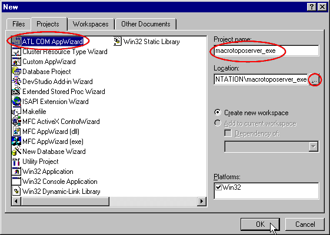Open the Dependency of dropdown arrow
This screenshot has height=235, width=330.
(x=314, y=146)
